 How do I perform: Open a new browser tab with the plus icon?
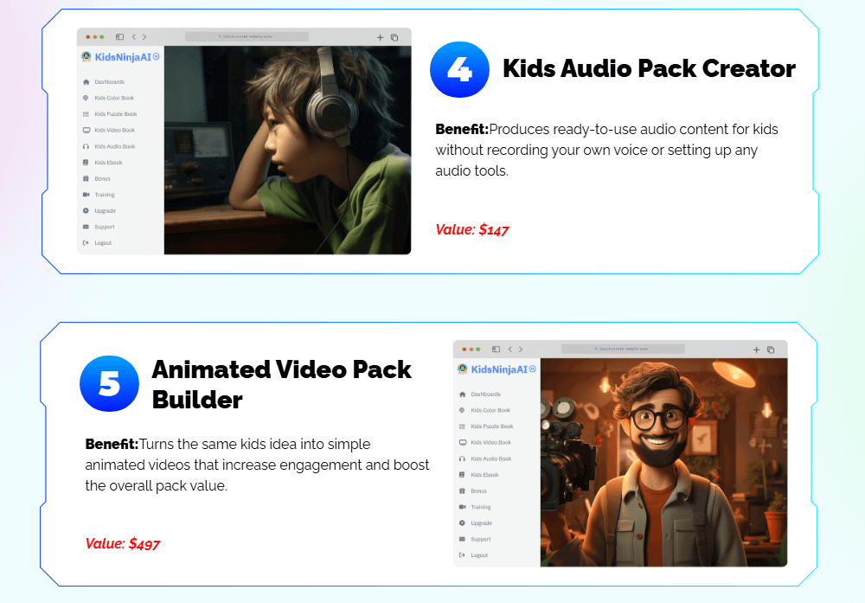click(x=380, y=37)
